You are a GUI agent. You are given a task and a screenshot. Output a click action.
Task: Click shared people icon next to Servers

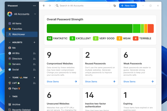click(34, 64)
